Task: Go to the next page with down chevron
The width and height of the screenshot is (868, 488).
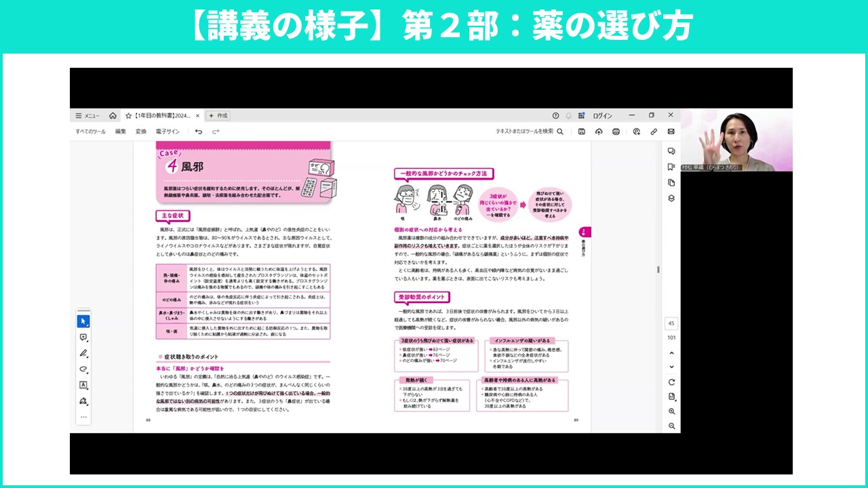Action: click(671, 367)
